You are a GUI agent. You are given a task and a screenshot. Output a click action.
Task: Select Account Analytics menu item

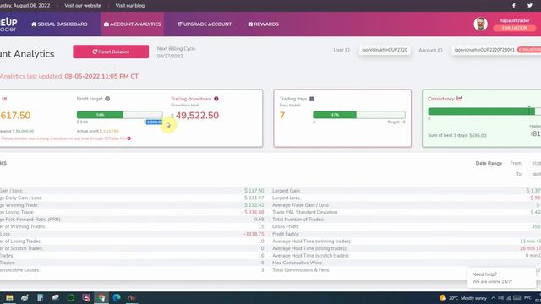tap(133, 24)
